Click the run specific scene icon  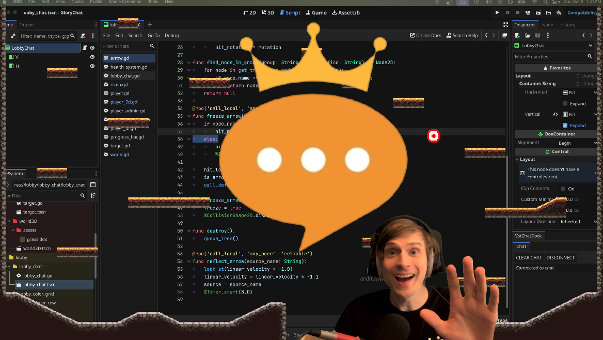tap(548, 13)
